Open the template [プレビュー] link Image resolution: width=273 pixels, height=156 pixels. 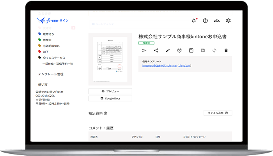184,66
